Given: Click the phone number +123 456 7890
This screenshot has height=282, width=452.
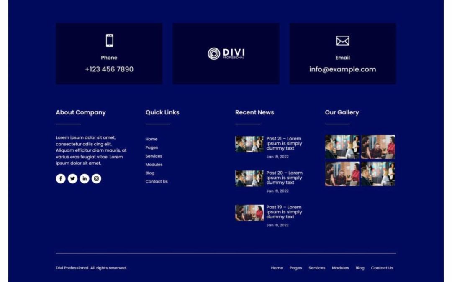Looking at the screenshot, I should 109,69.
